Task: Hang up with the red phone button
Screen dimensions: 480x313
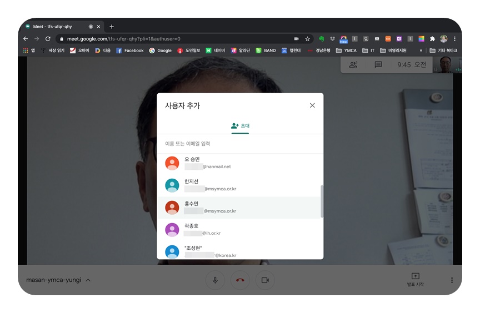Action: (240, 280)
